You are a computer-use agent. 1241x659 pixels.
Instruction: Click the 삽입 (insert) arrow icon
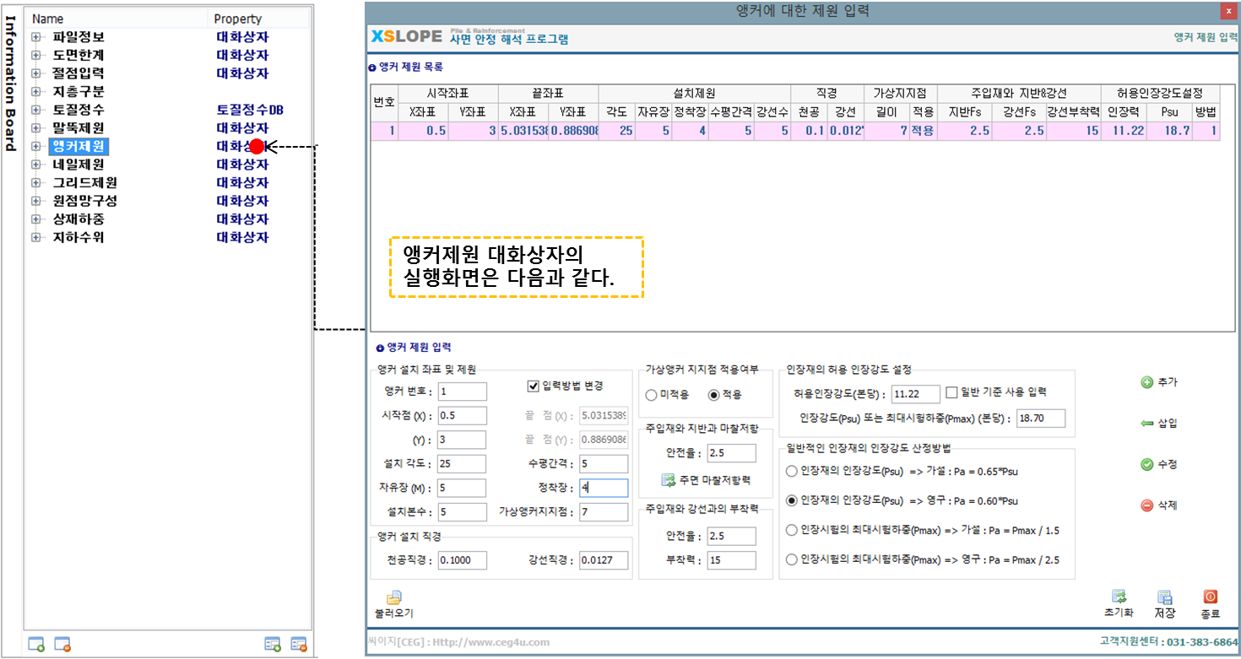(x=1147, y=424)
